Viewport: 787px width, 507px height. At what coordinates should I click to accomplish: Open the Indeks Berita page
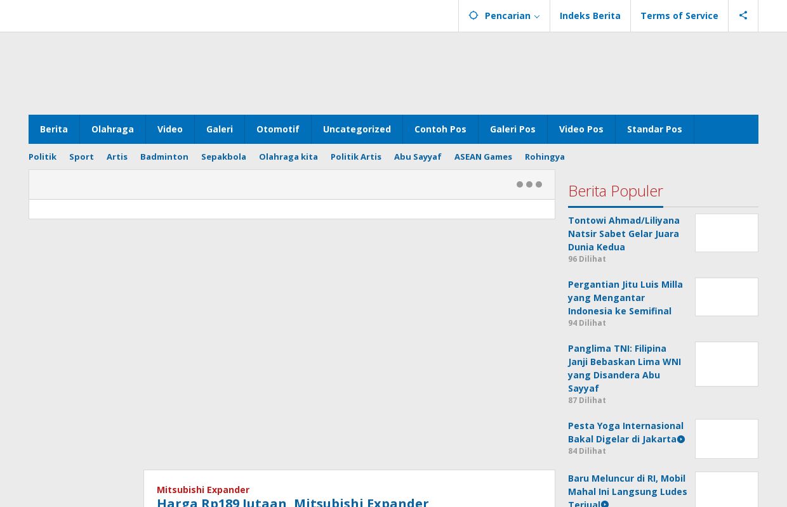590,15
